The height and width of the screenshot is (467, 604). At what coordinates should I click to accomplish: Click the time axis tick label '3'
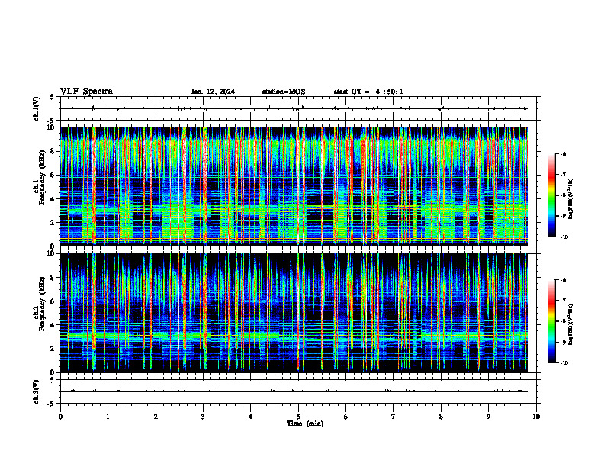point(203,417)
